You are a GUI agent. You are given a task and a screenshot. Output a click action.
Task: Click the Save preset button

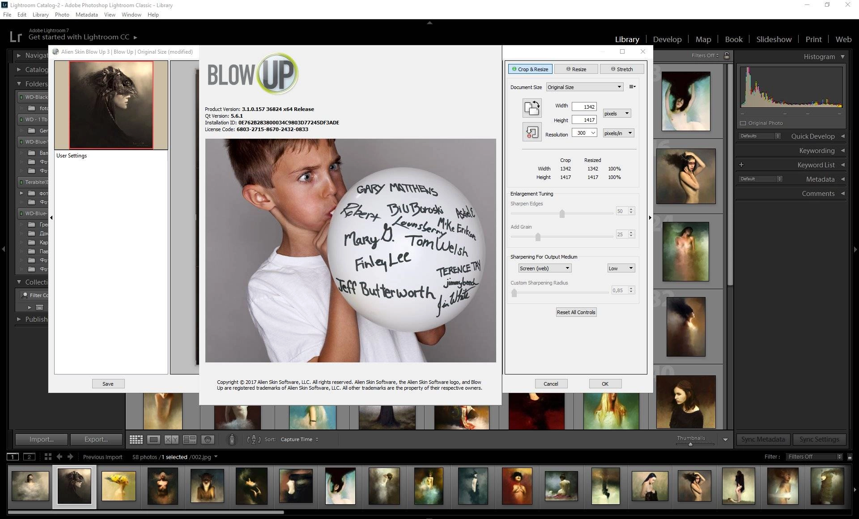(108, 384)
